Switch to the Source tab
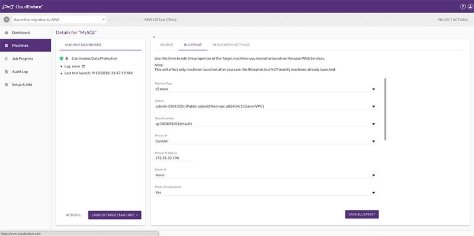Image resolution: width=474 pixels, height=236 pixels. (x=166, y=45)
